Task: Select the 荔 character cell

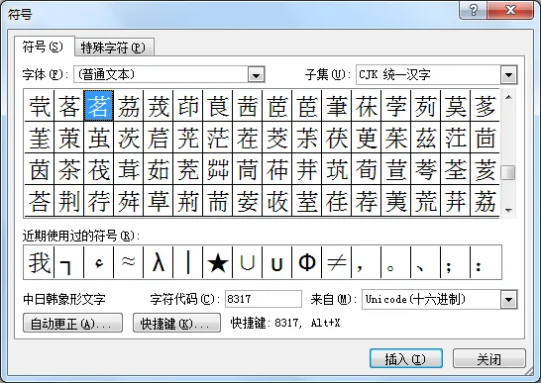Action: pyautogui.click(x=485, y=201)
